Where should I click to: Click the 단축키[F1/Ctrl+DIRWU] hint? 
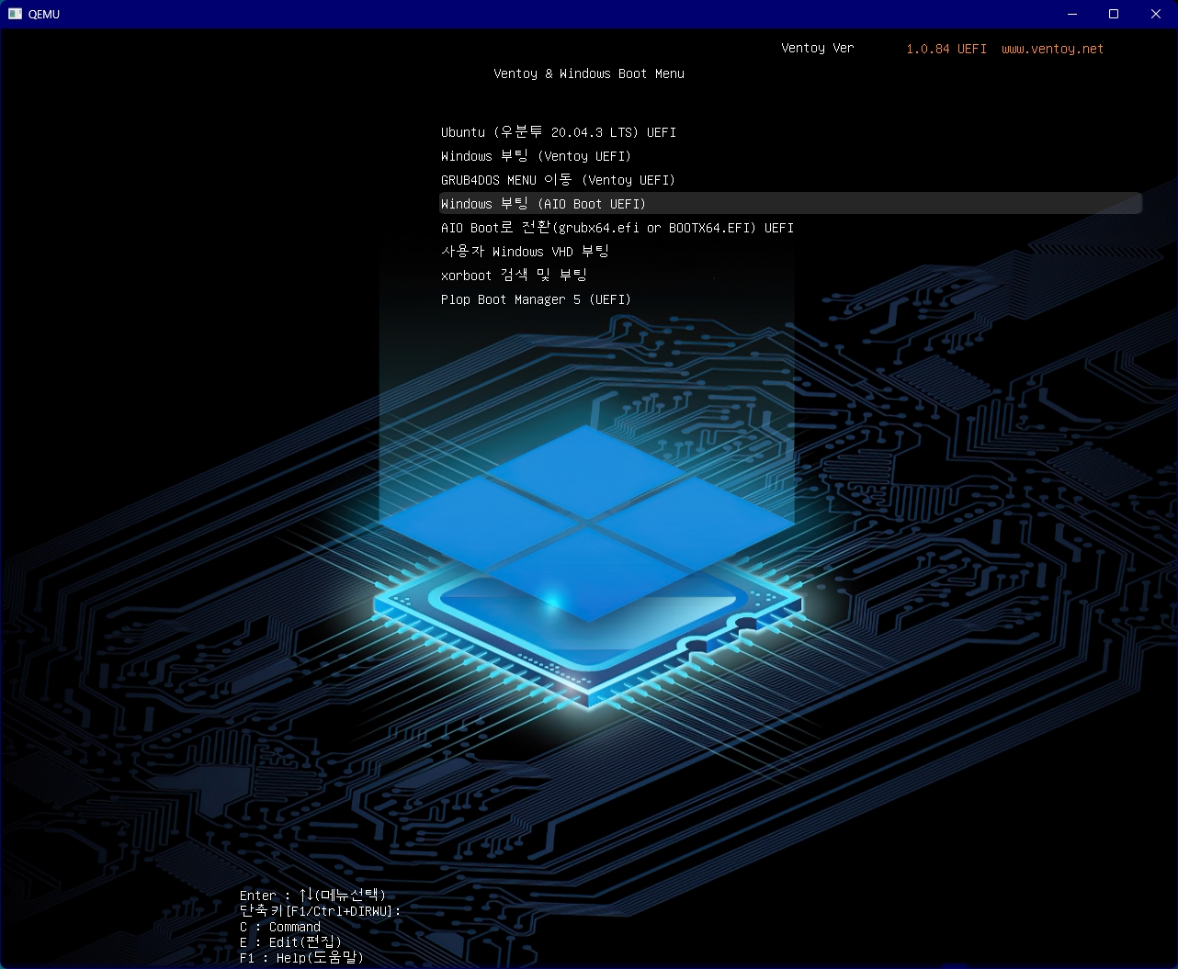click(x=320, y=910)
